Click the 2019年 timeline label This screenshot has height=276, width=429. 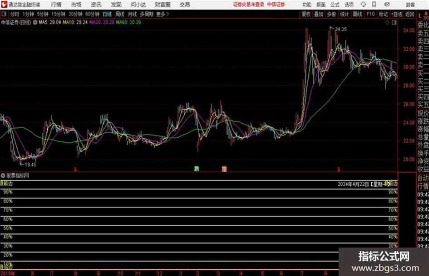coord(8,273)
